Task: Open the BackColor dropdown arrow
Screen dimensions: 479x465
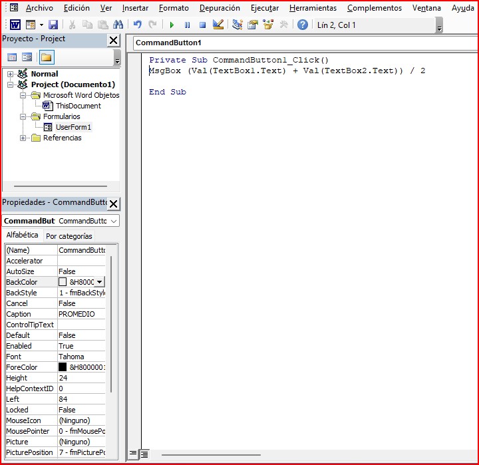Action: pyautogui.click(x=100, y=282)
